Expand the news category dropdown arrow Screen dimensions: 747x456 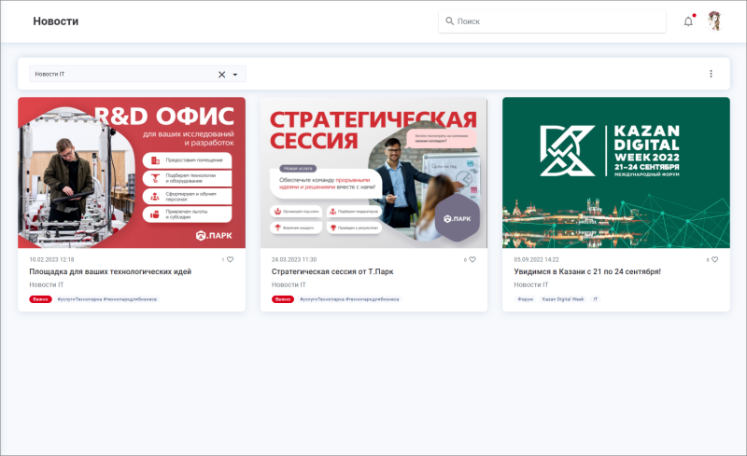point(235,75)
